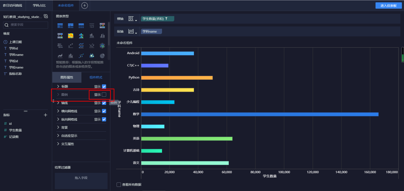Image resolution: width=404 pixels, height=191 pixels.
Task: Select the 指标名称 dimension field
Action: tap(15, 74)
